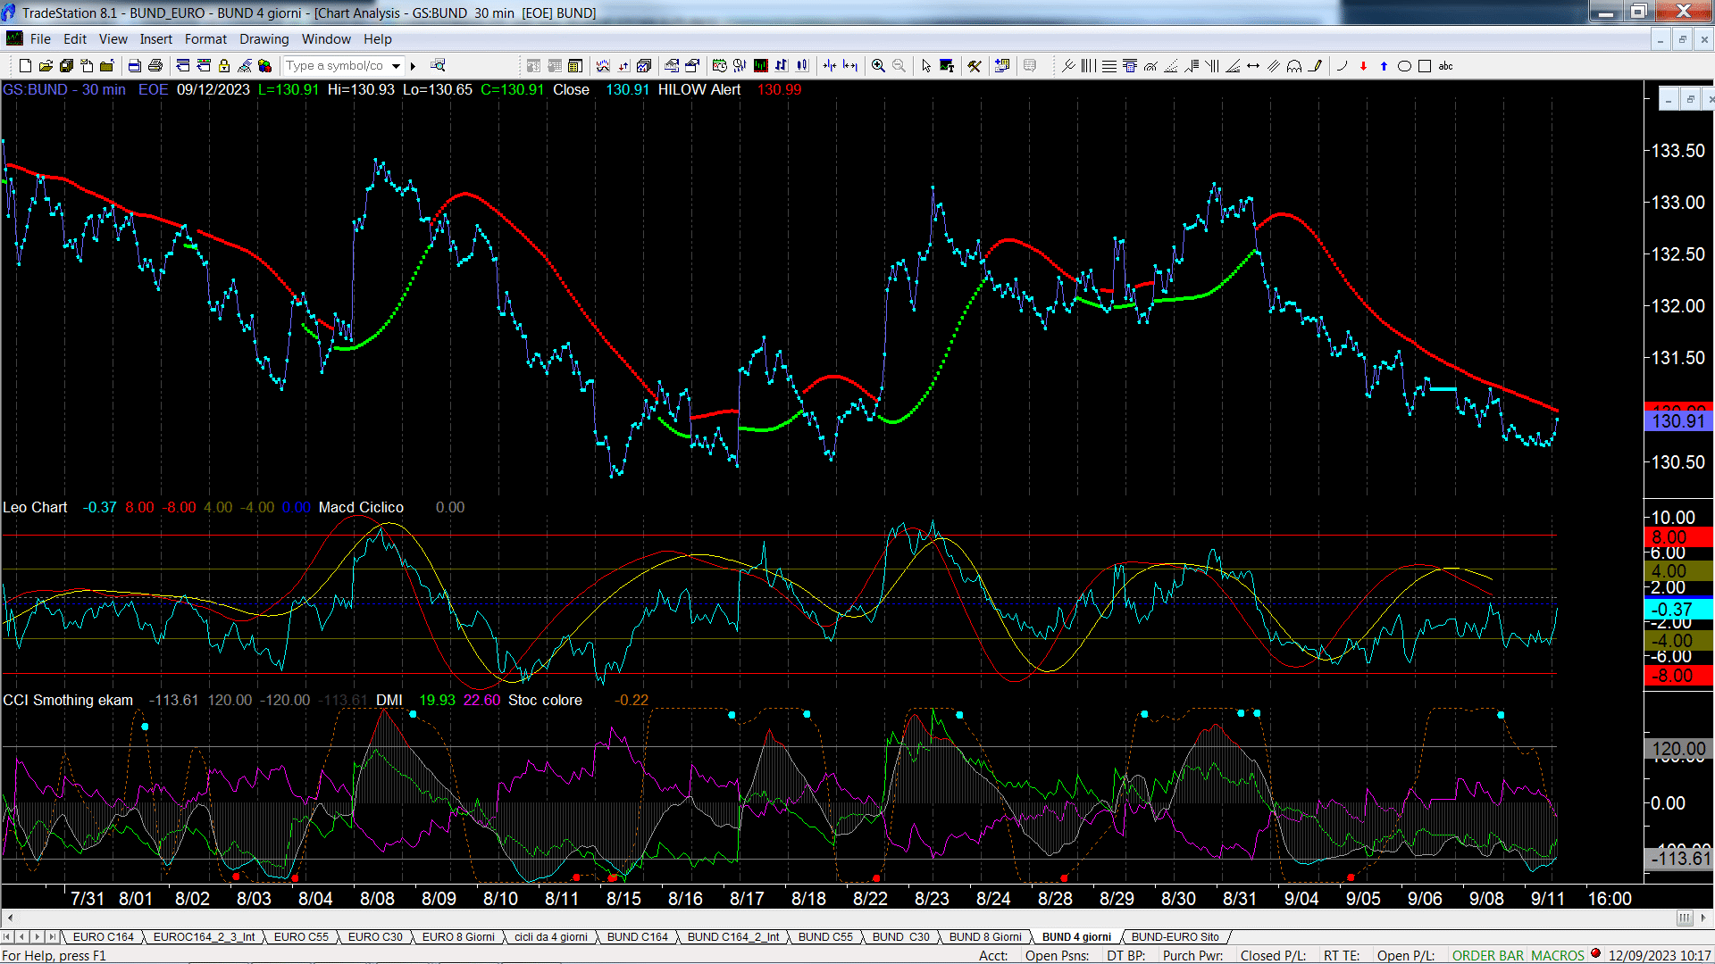Switch to the EUROC164_2_3_Int tab
Screen dimensions: 1715x964
(x=204, y=936)
